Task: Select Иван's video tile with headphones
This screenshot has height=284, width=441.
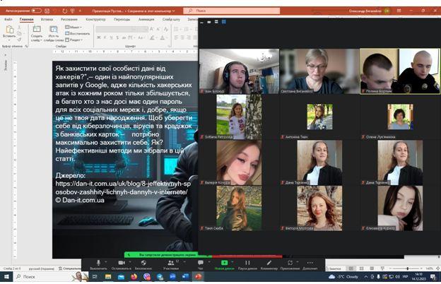Action: (239, 71)
